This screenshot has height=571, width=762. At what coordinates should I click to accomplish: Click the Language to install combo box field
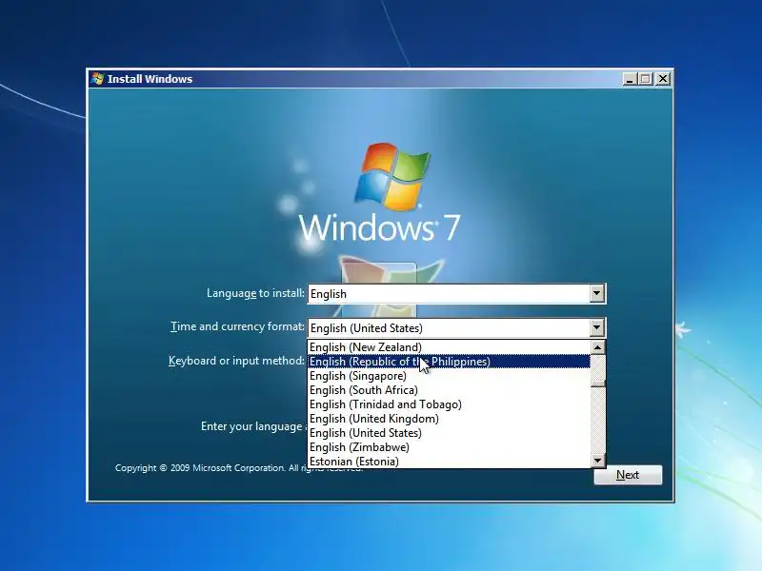[x=456, y=294]
